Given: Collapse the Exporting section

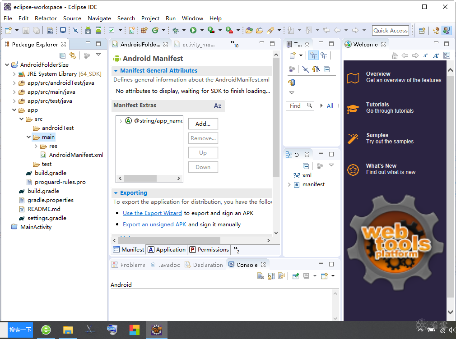Looking at the screenshot, I should coord(116,193).
